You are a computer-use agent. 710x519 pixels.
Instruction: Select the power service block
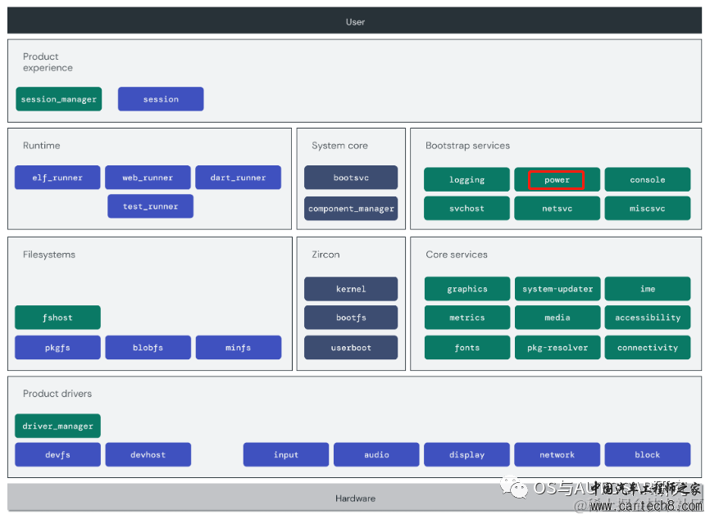coord(557,179)
